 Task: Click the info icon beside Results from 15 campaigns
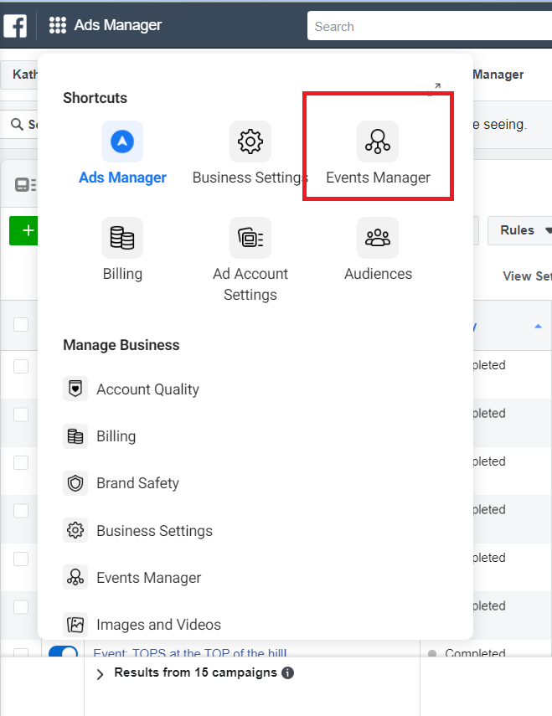pyautogui.click(x=287, y=672)
